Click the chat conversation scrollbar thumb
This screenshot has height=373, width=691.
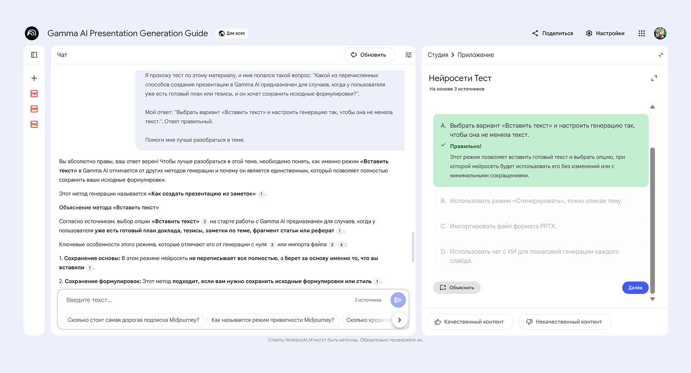coord(413,247)
